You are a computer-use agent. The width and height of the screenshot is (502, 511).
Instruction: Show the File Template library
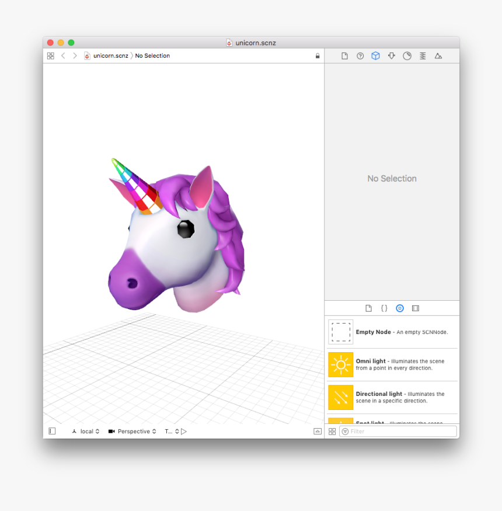coord(368,308)
